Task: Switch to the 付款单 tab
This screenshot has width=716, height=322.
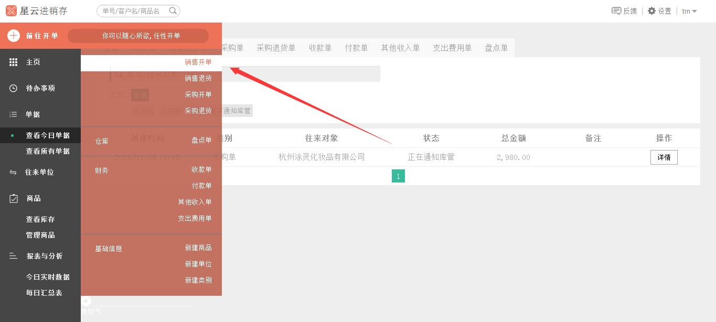Action: coord(356,47)
